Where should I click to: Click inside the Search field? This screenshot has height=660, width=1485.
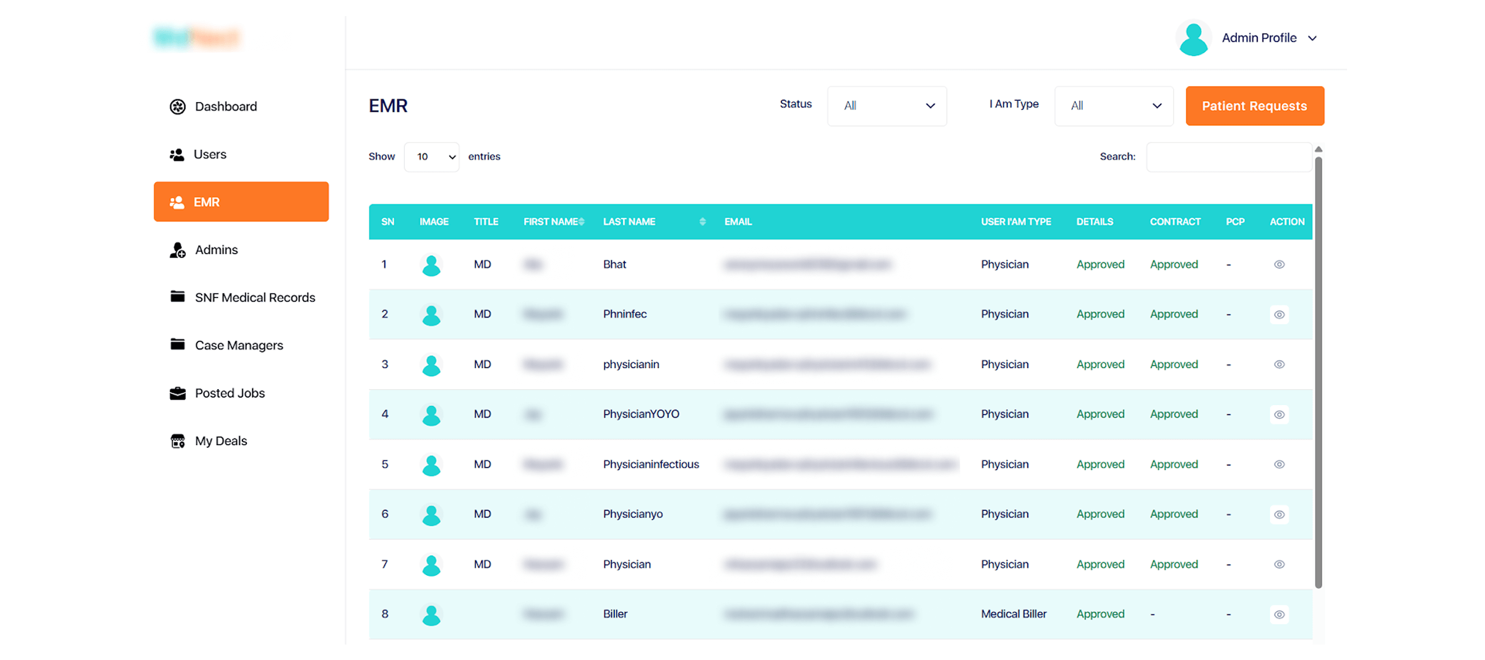(1228, 156)
